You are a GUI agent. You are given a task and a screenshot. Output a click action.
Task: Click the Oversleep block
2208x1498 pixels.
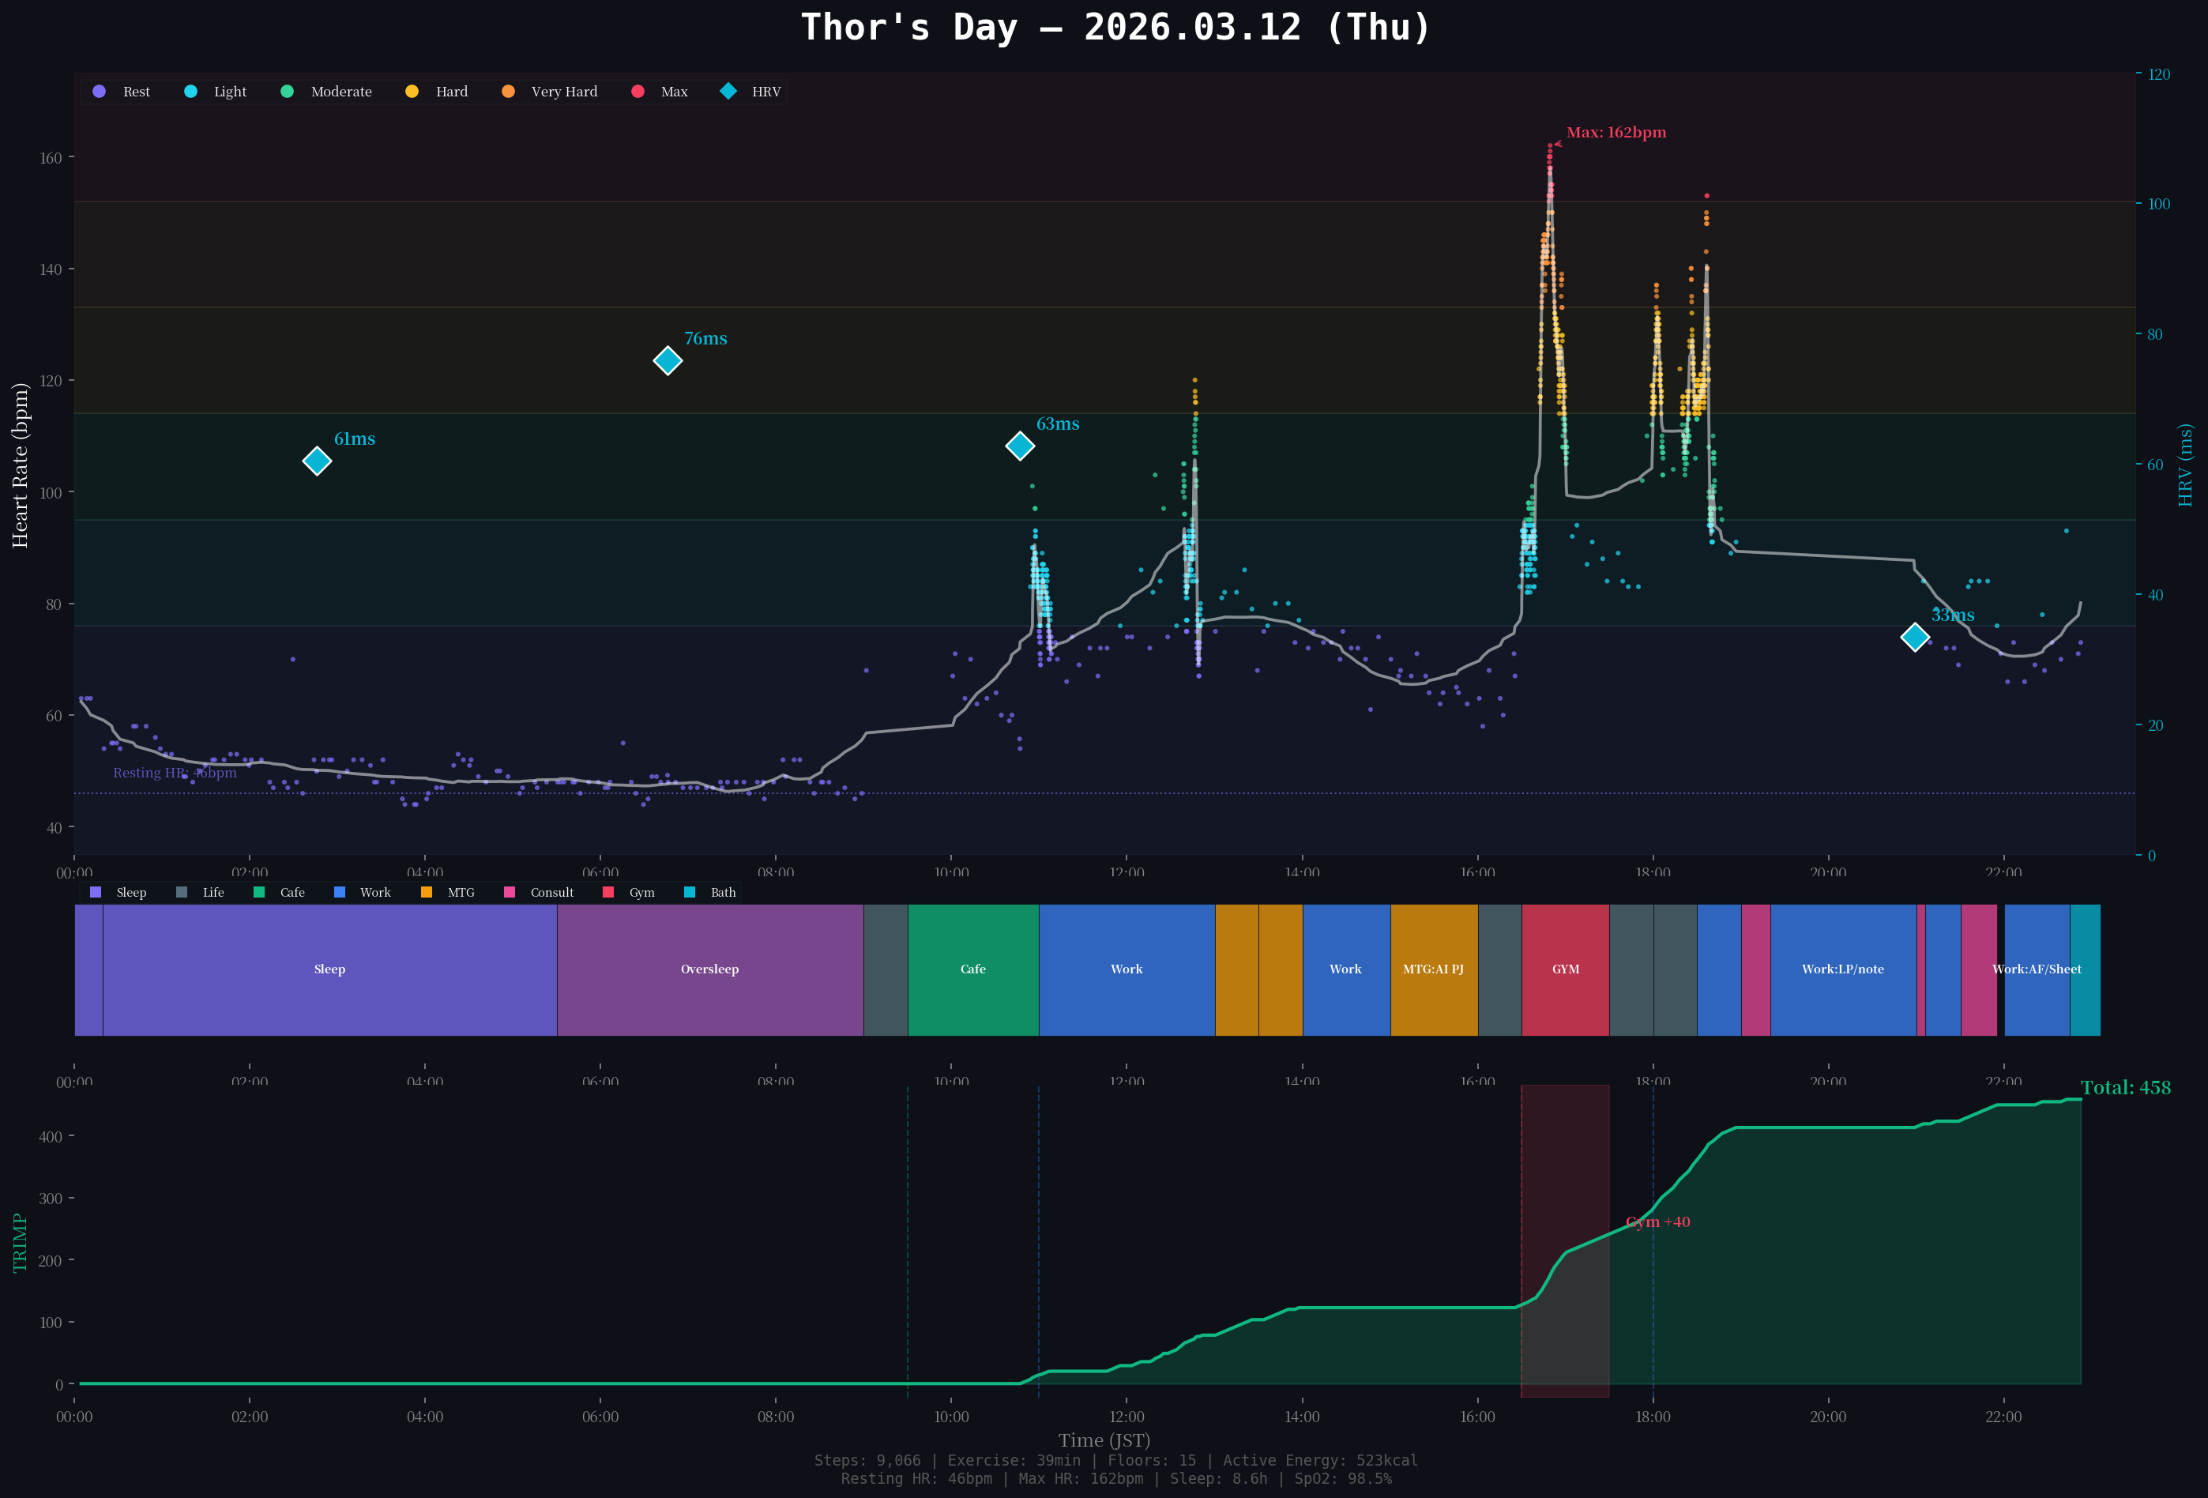709,969
